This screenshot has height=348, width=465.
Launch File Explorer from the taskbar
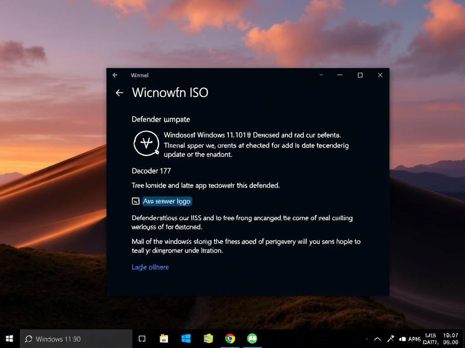pos(163,338)
